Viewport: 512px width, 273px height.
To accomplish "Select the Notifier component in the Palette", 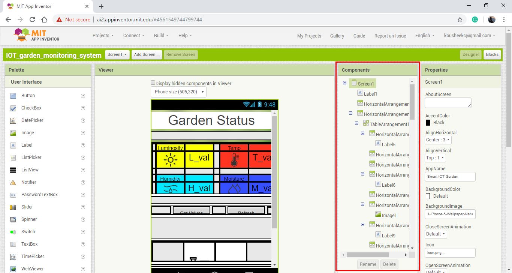I will click(x=29, y=182).
